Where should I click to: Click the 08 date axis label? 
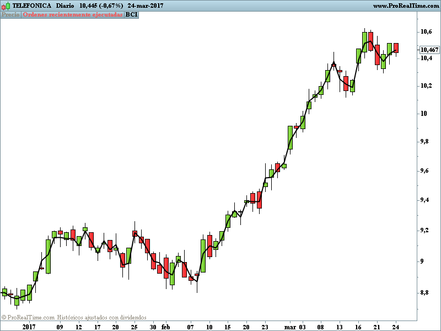coord(321,327)
